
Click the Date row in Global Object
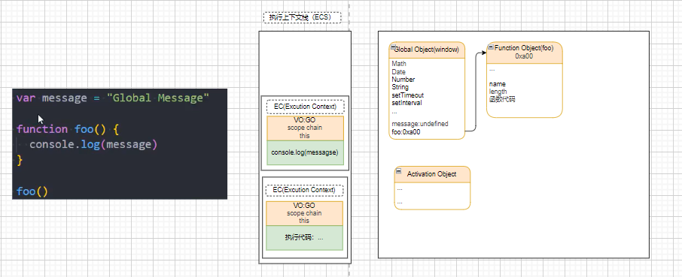click(398, 71)
